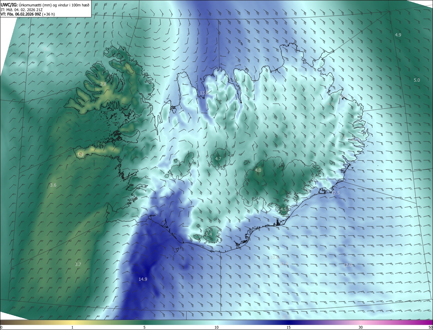Click the value label 4.0 on the map
Image resolution: width=433 pixels, height=330 pixels.
pyautogui.click(x=258, y=170)
